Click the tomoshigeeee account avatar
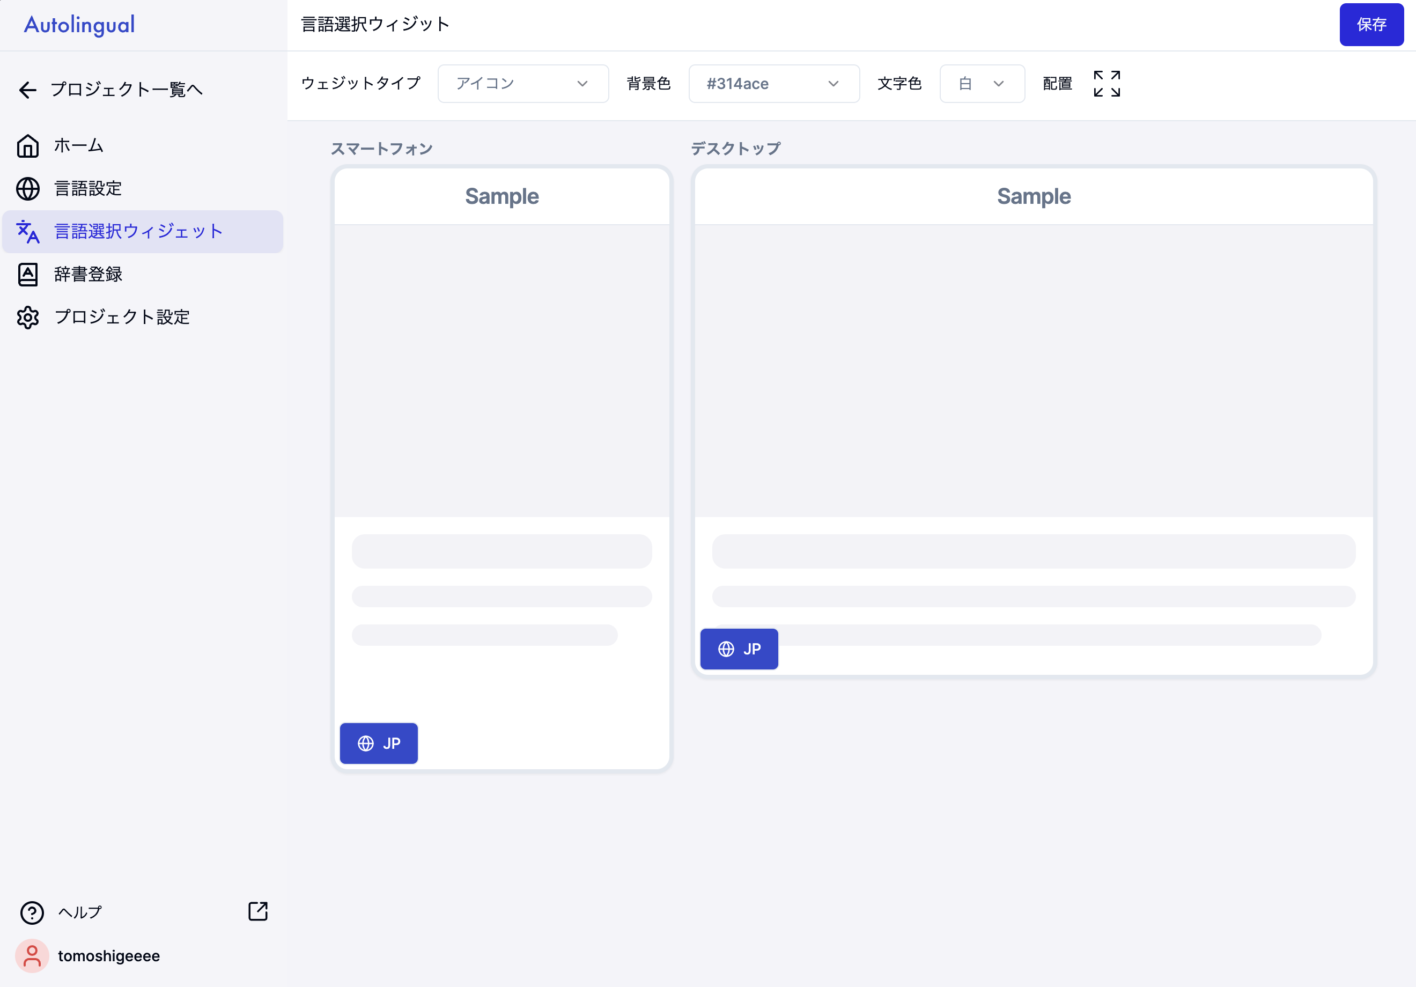Image resolution: width=1416 pixels, height=987 pixels. [32, 955]
